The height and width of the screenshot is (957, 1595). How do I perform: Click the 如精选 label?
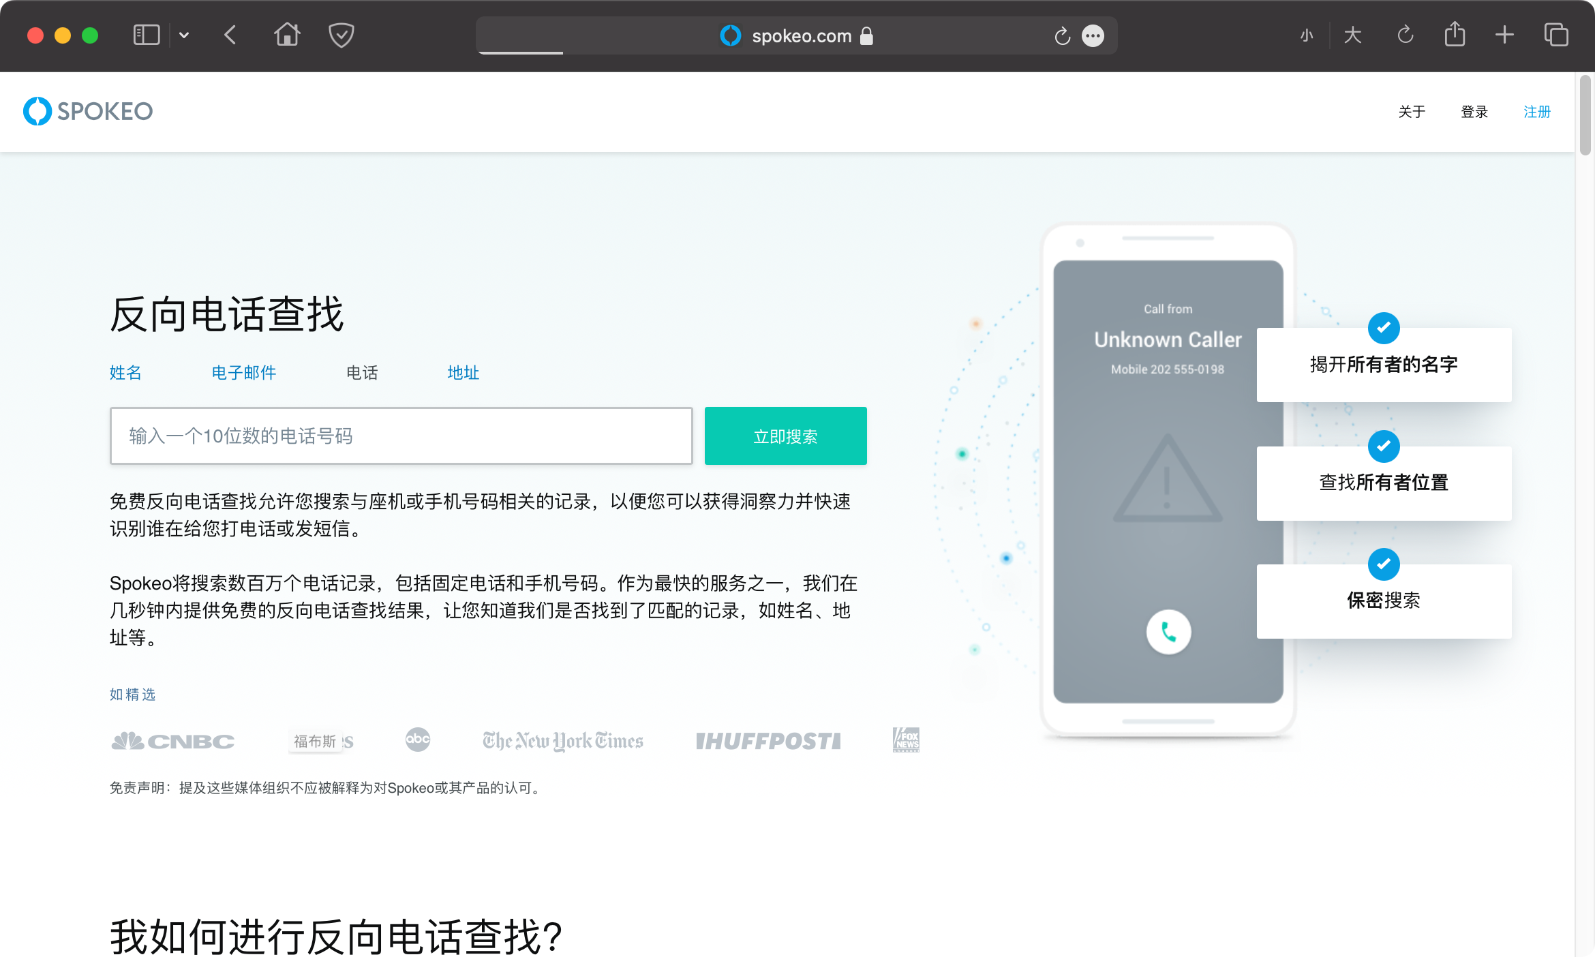133,695
